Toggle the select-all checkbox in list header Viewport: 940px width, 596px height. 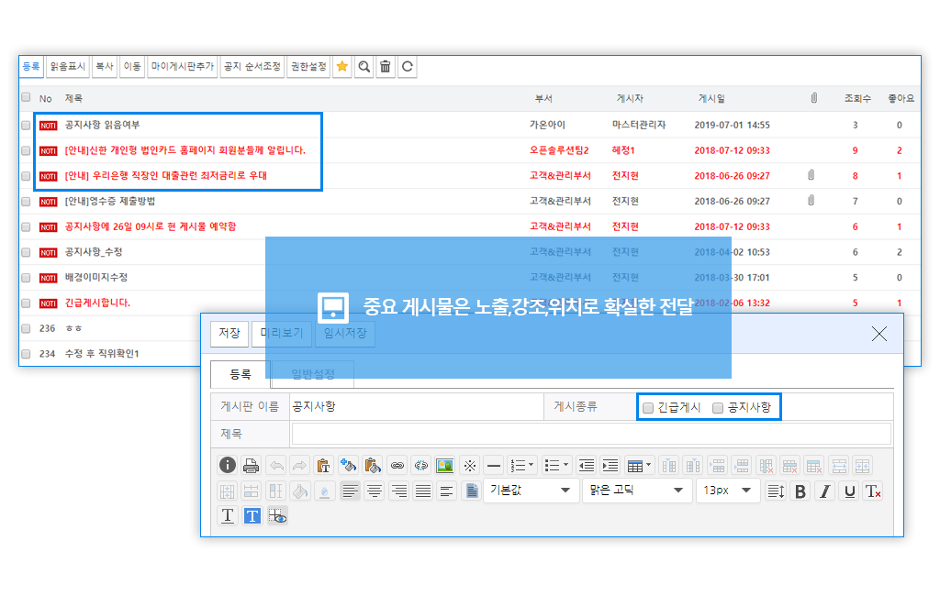point(26,97)
